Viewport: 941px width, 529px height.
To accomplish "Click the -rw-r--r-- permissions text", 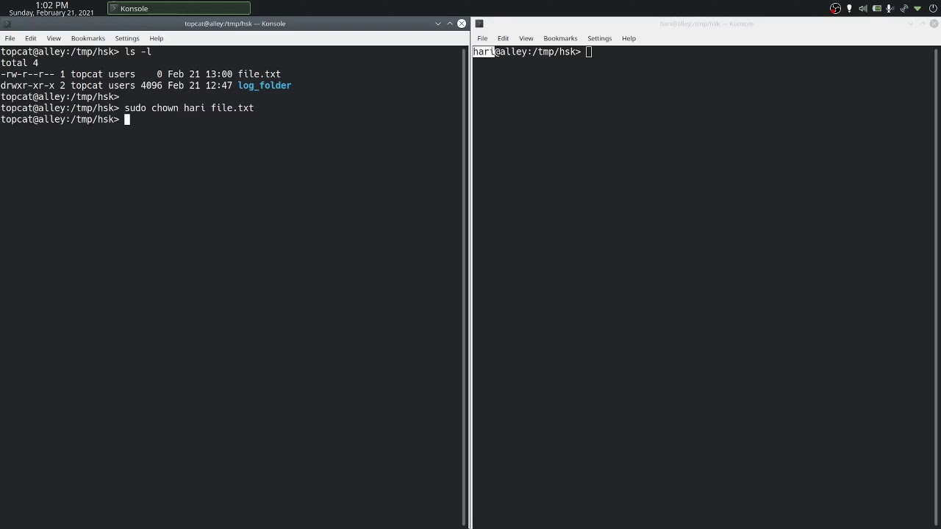I will [x=27, y=74].
